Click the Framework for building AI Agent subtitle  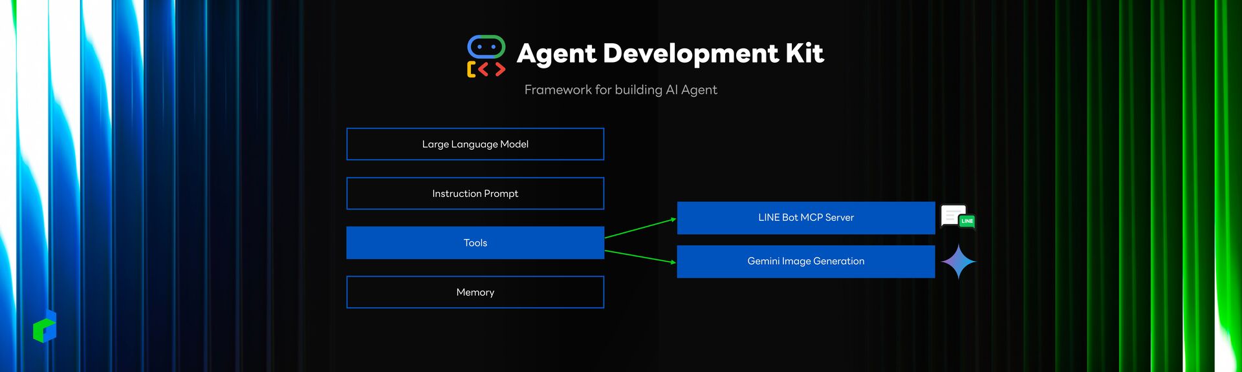tap(621, 90)
